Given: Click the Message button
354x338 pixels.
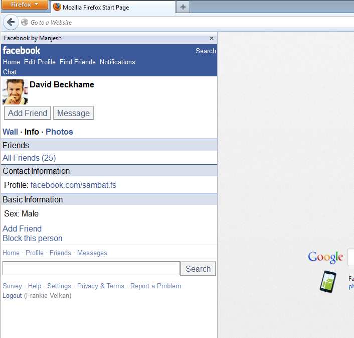Looking at the screenshot, I should (x=73, y=113).
